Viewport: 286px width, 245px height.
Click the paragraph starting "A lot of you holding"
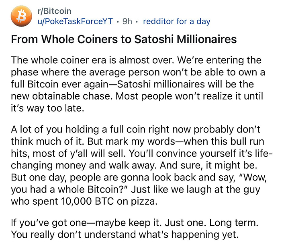pyautogui.click(x=137, y=166)
